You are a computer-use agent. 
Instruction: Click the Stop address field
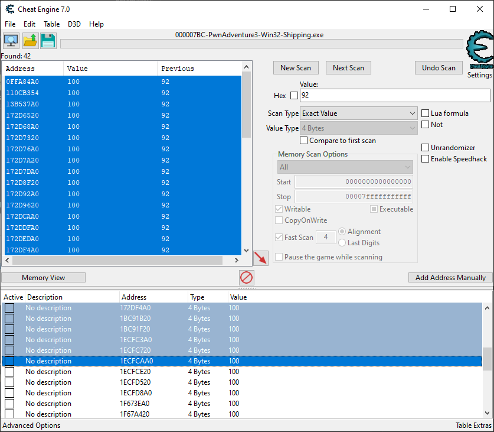(x=354, y=197)
